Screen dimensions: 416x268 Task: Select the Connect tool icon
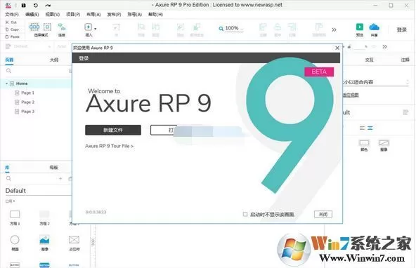[x=62, y=27]
